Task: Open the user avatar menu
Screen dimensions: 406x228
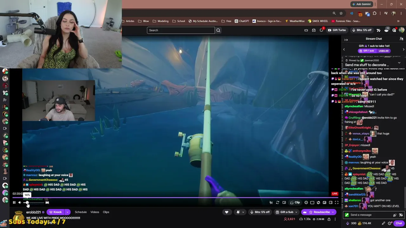Action: pyautogui.click(x=402, y=30)
